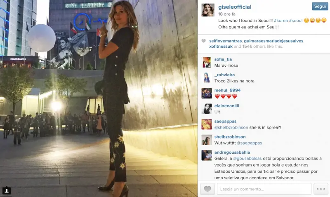This screenshot has width=330, height=197.
Task: Open the #korea hashtag
Action: point(281,21)
